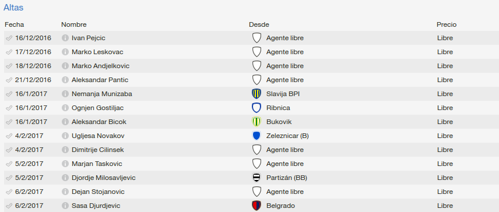
Task: Sort by the Nombre column header
Action: (x=74, y=24)
